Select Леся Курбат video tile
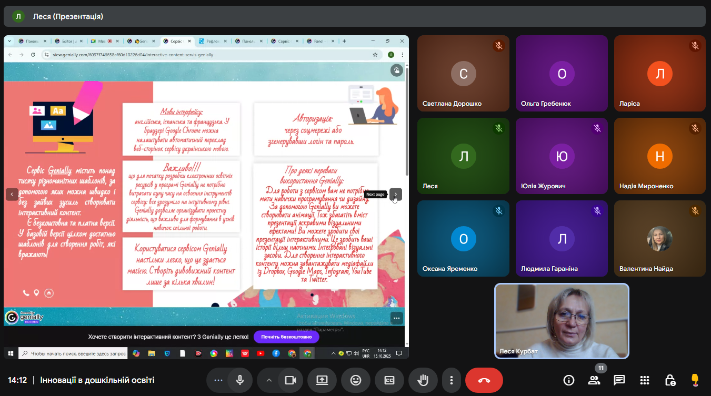711x396 pixels. [562, 321]
